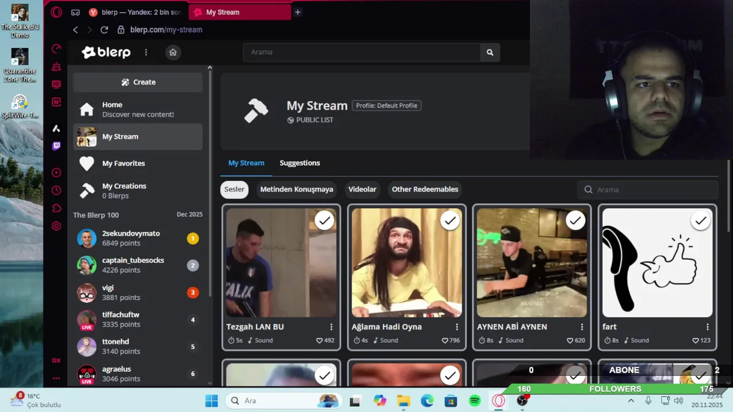This screenshot has width=733, height=412.
Task: Click the Opera logo menu button
Action: 56,12
